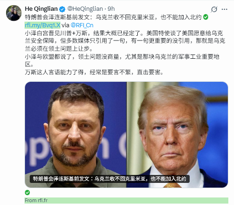Click the From rfi.fr source label
The width and height of the screenshot is (234, 205).
tap(36, 200)
